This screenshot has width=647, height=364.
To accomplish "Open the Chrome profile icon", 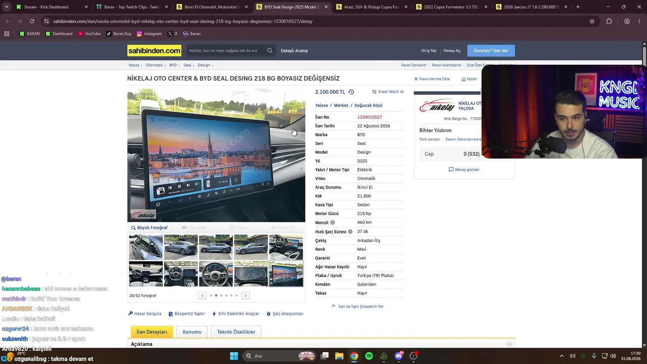I will click(x=627, y=21).
